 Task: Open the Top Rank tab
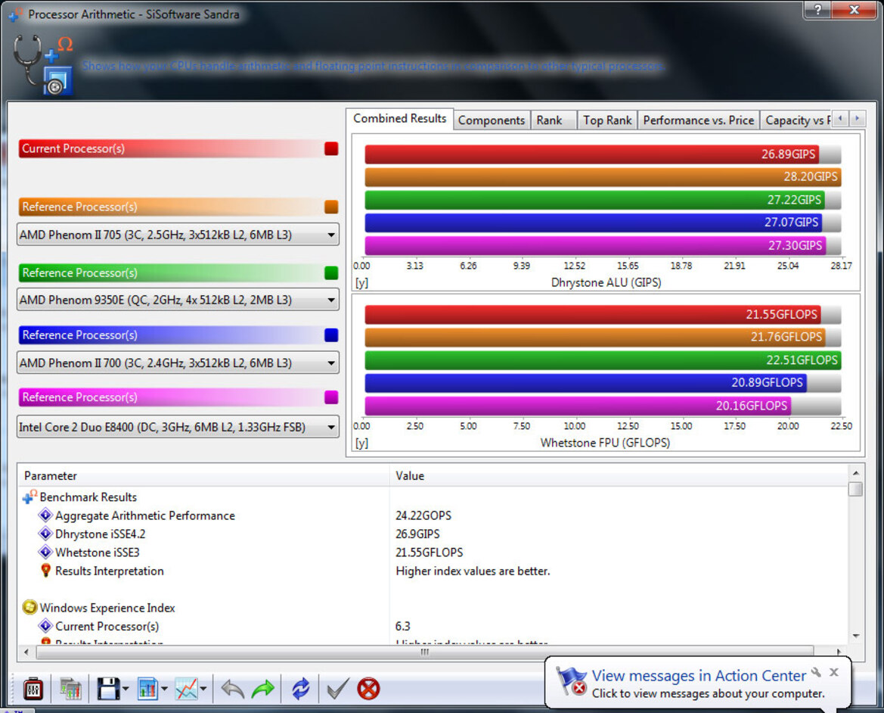(607, 120)
